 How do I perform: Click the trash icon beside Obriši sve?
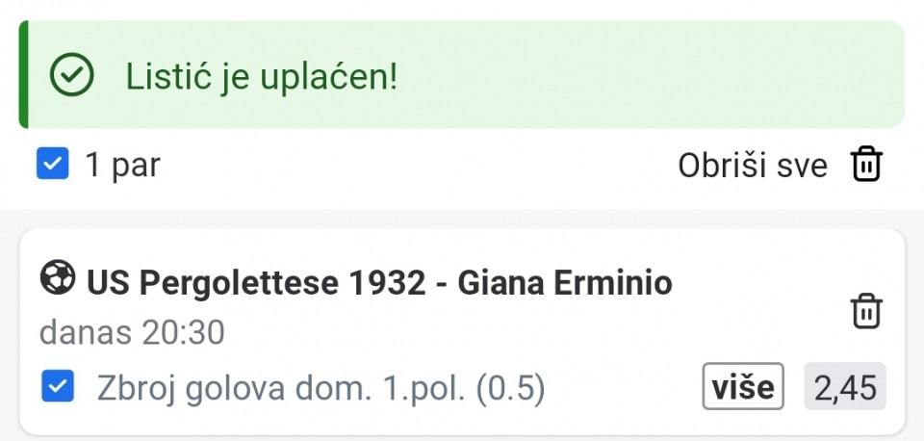866,166
